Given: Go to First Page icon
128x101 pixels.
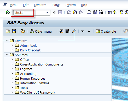Looking at the screenshot, I should [110, 12].
